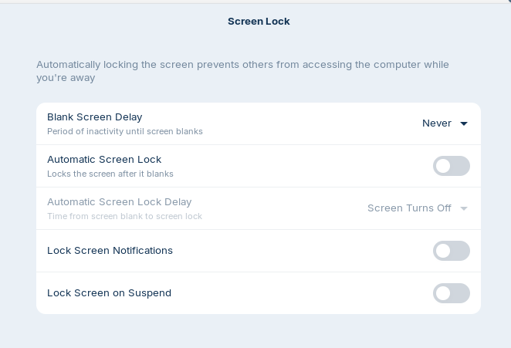Click "Period of inactivity until screen blanks" subtitle
Image resolution: width=511 pixels, height=348 pixels.
(x=125, y=132)
